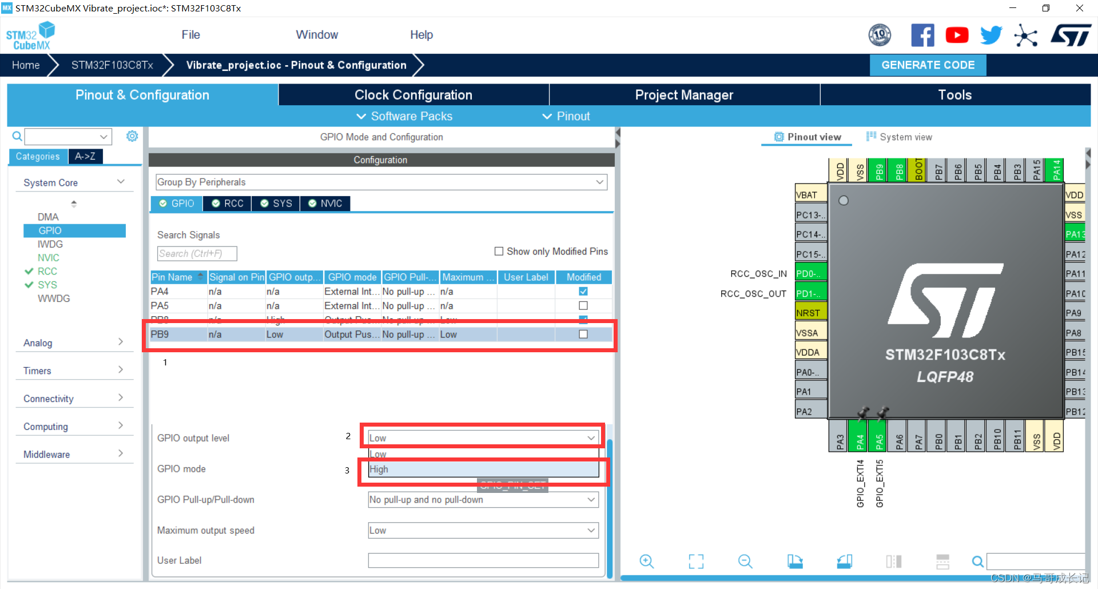Screen dimensions: 1098x589
Task: Click the Search Signals input field
Action: pos(197,253)
